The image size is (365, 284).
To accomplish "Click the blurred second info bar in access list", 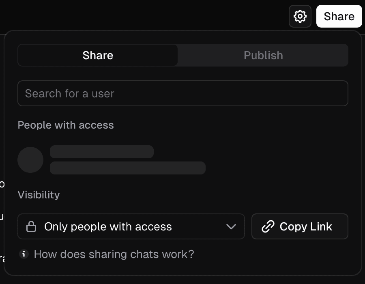I will [x=127, y=168].
